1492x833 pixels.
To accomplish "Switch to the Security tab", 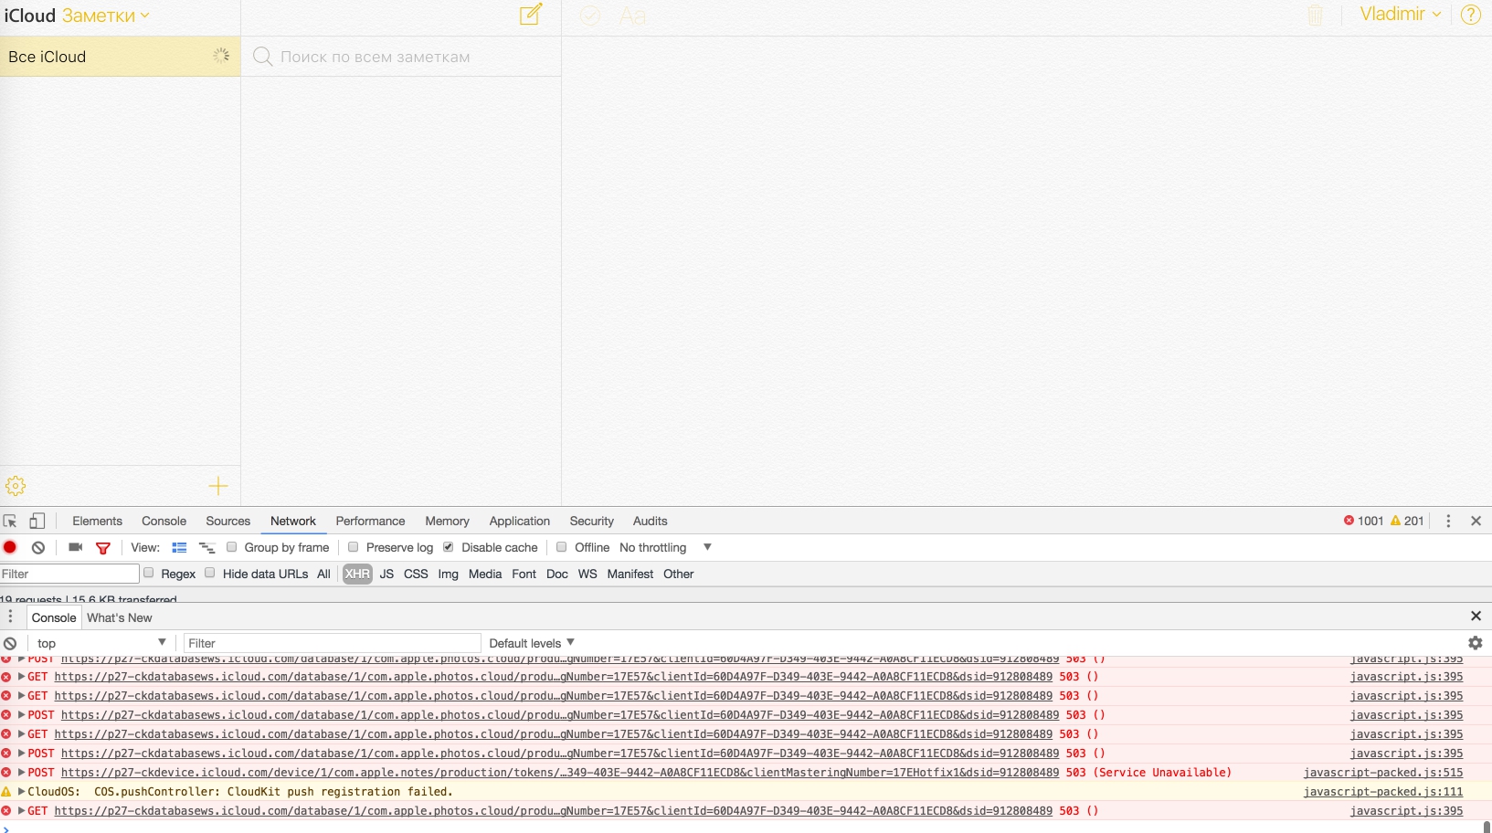I will pos(591,521).
